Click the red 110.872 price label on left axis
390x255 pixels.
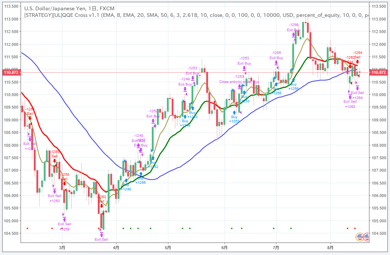(x=11, y=72)
